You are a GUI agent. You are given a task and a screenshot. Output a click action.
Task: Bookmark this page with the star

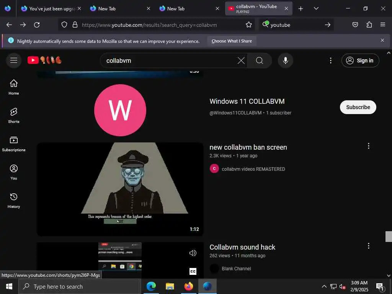[x=248, y=25]
